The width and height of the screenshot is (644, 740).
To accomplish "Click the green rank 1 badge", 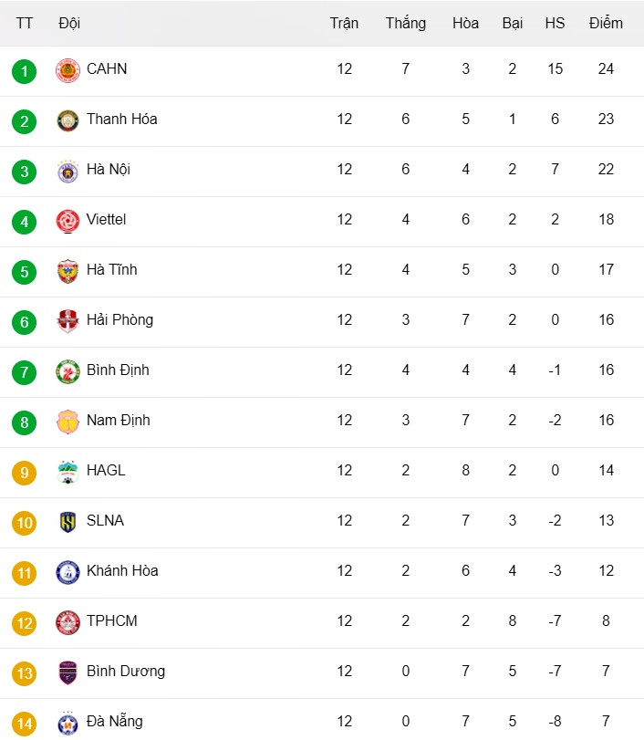I will click(x=25, y=71).
